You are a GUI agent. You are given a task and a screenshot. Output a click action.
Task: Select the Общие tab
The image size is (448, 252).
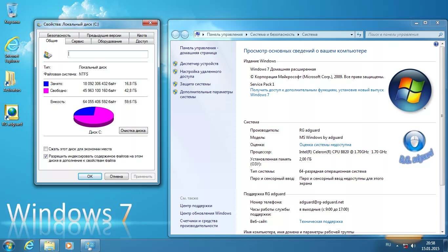pos(52,41)
